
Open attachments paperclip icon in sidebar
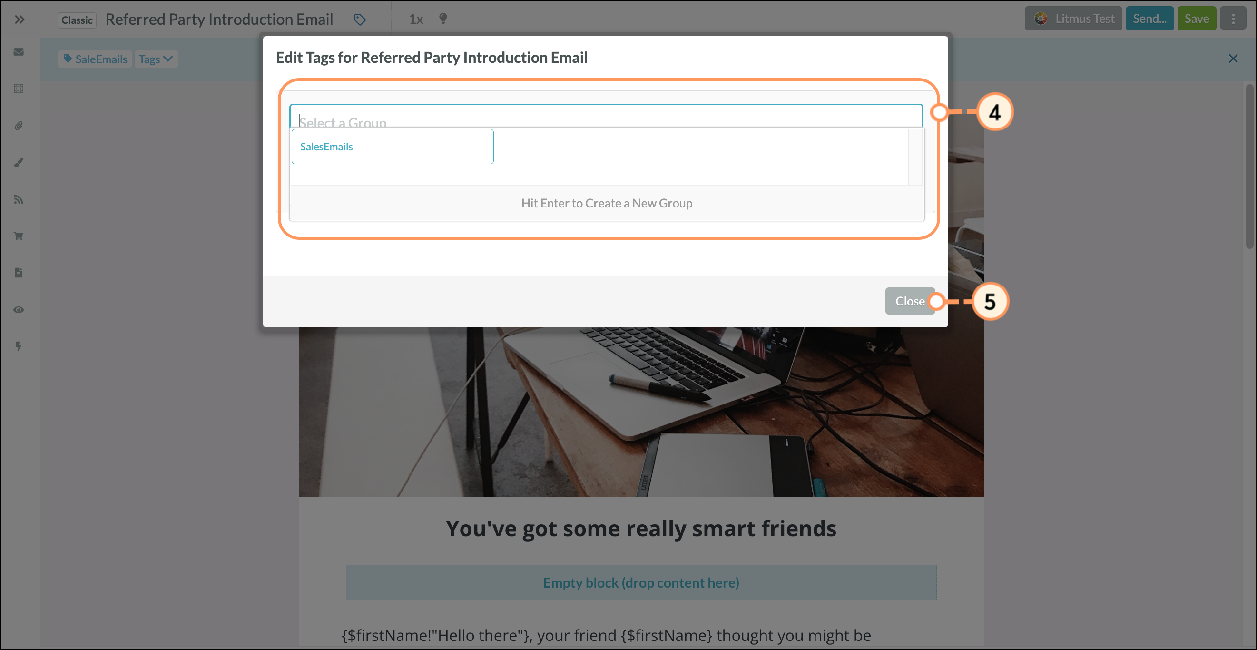pos(19,126)
